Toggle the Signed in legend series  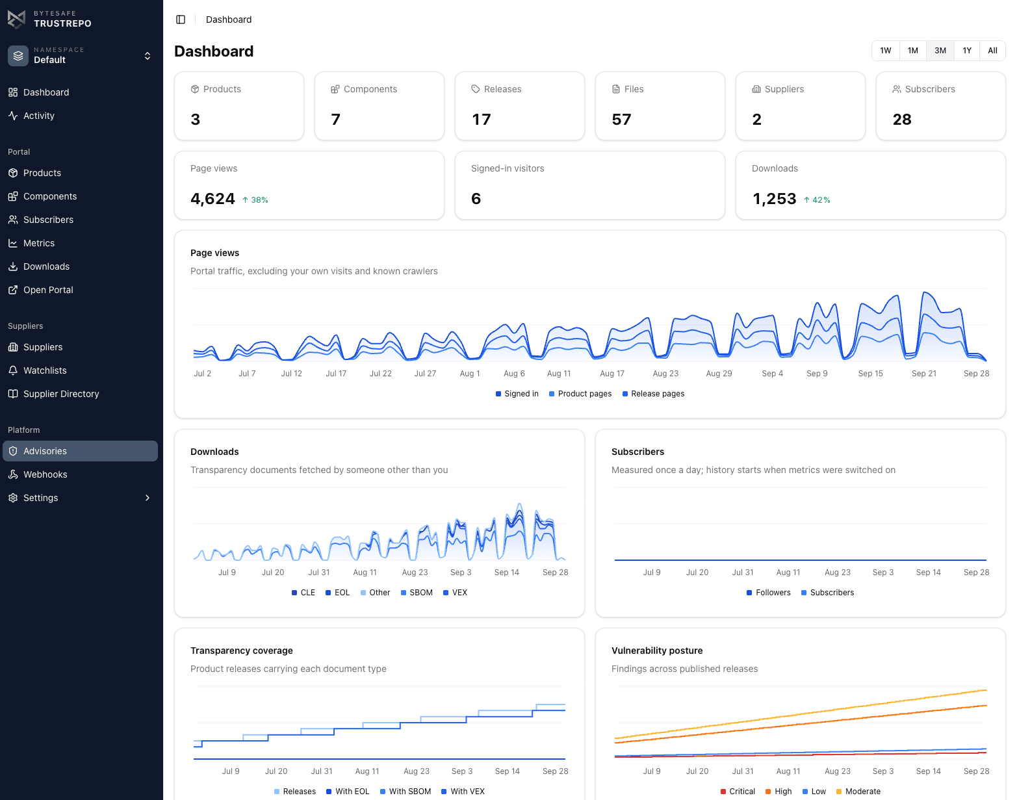tap(517, 394)
